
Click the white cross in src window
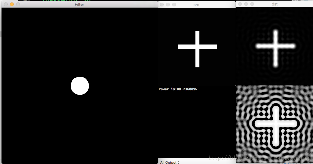click(197, 47)
